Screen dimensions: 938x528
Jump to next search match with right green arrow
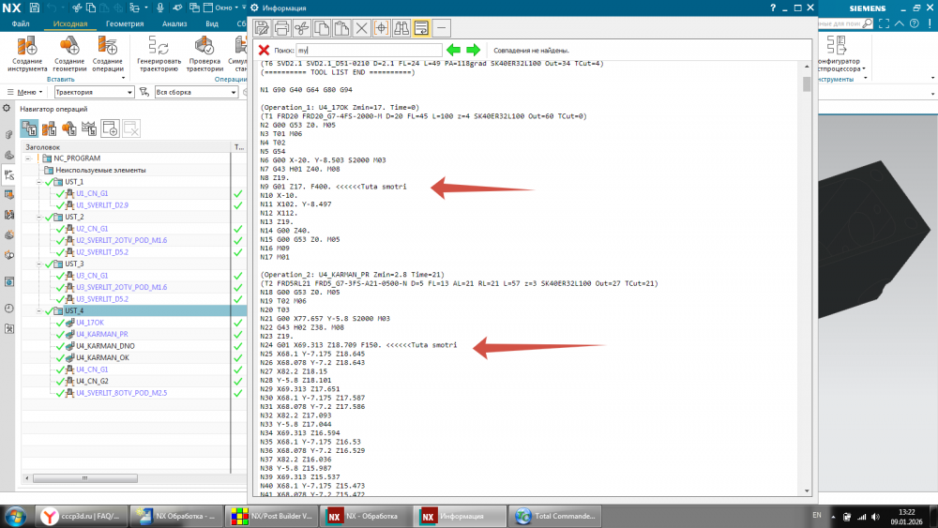(474, 50)
